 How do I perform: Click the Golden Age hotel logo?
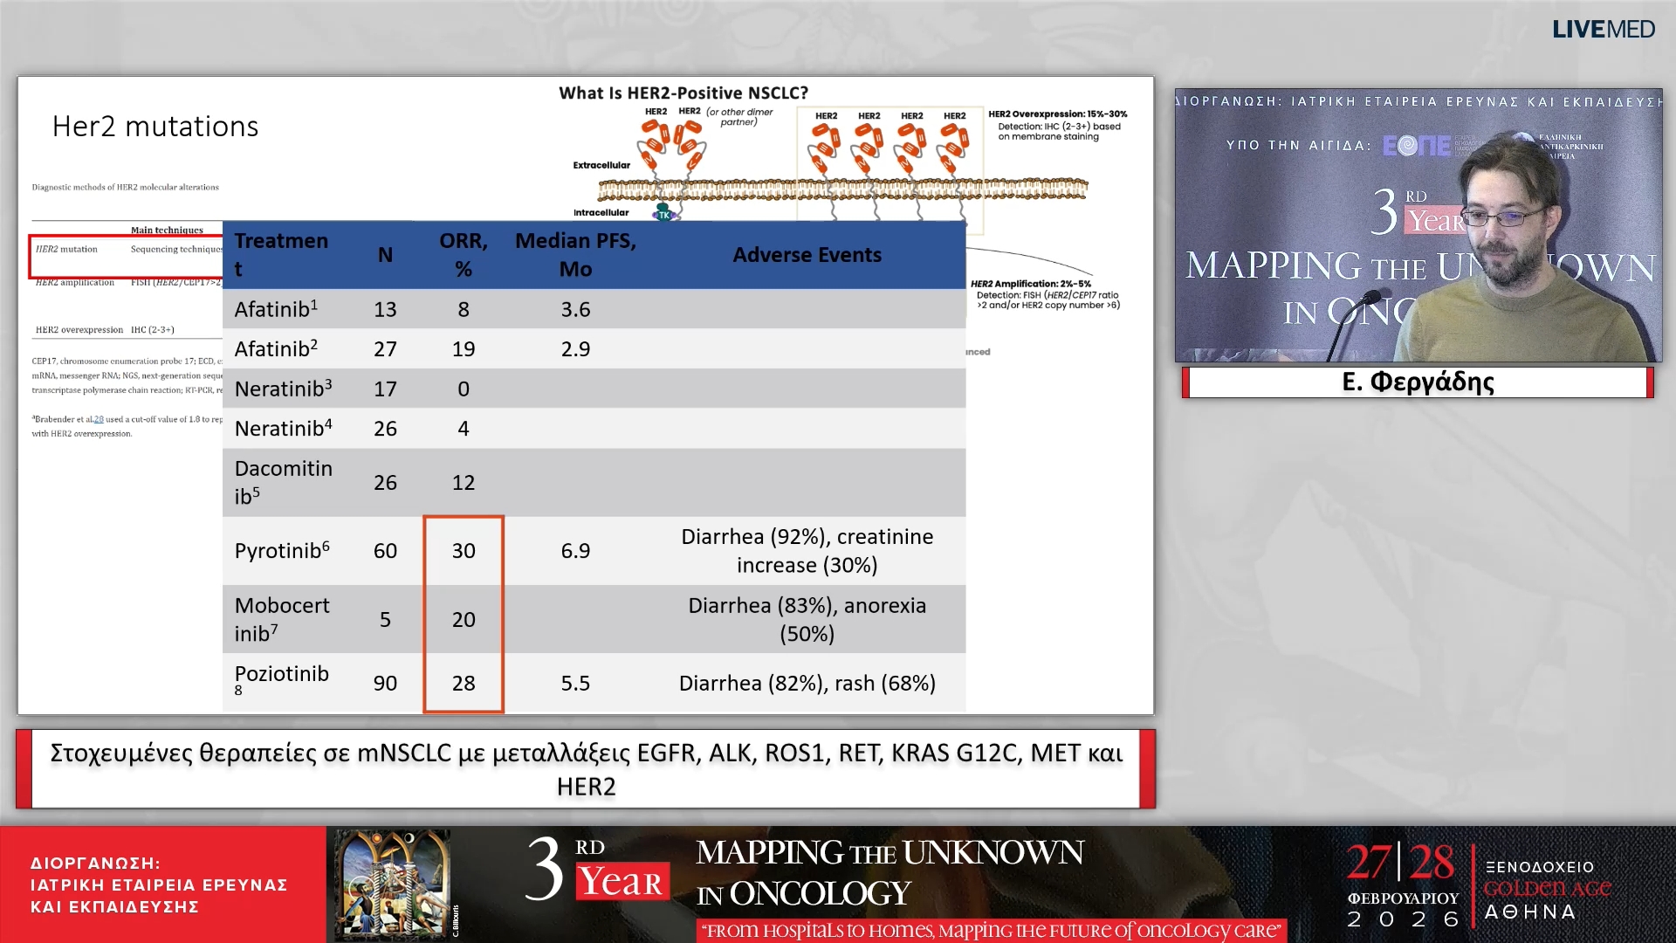(1547, 889)
